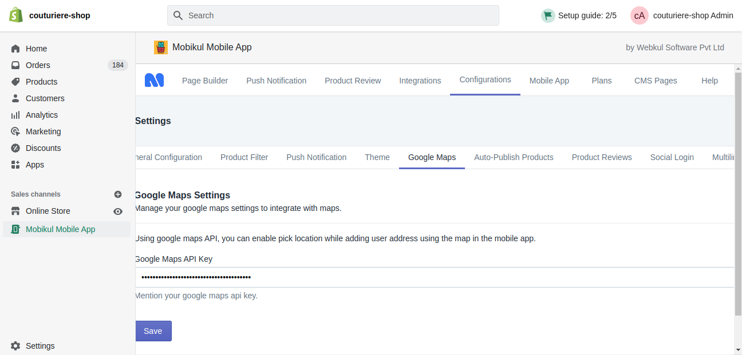Screen dimensions: 742x355
Task: Click the Apps grid icon
Action: 15,165
